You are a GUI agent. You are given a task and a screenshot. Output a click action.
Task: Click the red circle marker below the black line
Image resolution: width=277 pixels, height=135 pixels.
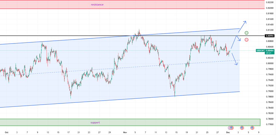[246, 40]
